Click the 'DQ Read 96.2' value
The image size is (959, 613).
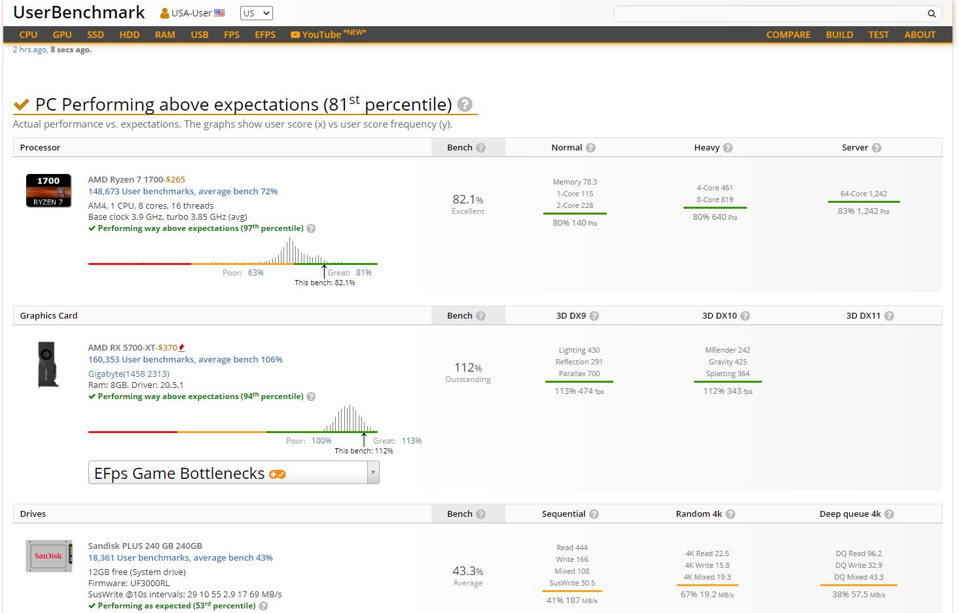point(859,553)
